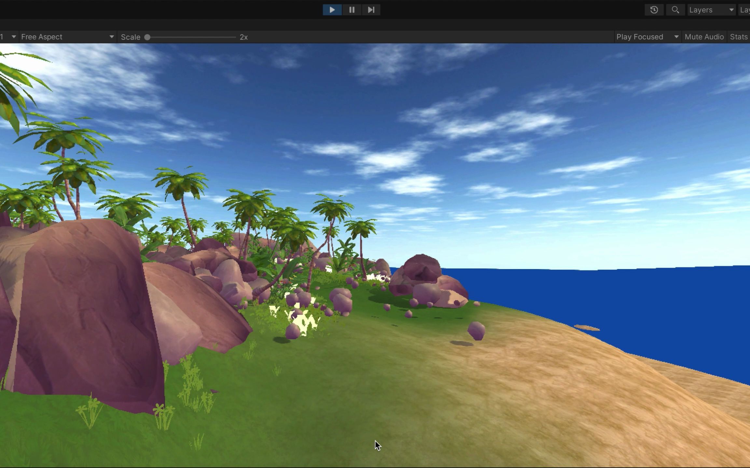Open the Undo History icon
This screenshot has width=750, height=468.
(654, 10)
